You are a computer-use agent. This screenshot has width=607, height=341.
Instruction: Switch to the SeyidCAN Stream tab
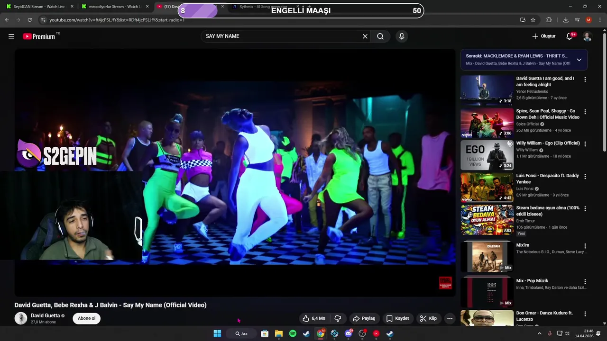click(39, 7)
